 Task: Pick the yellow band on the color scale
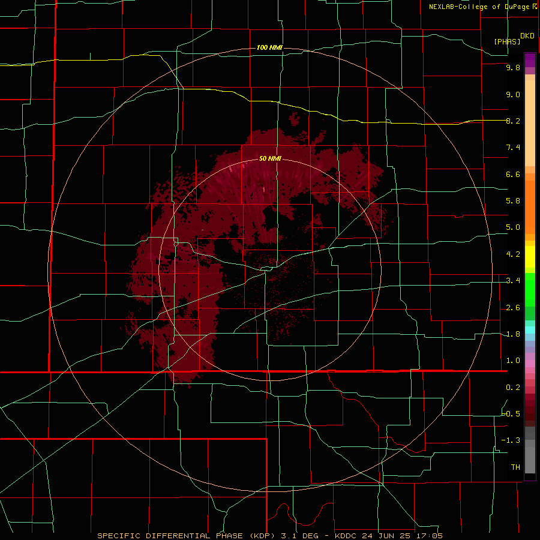[x=530, y=257]
